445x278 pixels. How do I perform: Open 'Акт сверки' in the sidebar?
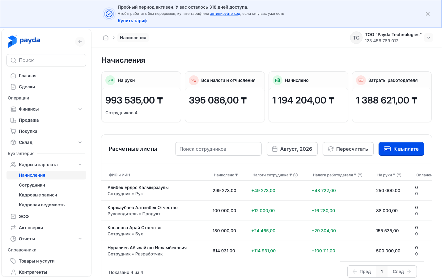click(x=46, y=228)
